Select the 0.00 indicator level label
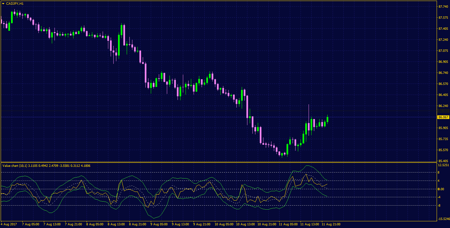 tap(441, 189)
